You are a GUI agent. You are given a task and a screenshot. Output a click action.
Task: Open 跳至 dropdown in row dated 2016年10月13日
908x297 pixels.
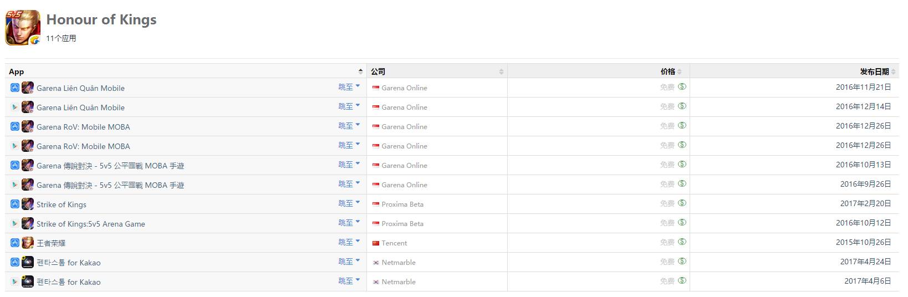pos(349,165)
